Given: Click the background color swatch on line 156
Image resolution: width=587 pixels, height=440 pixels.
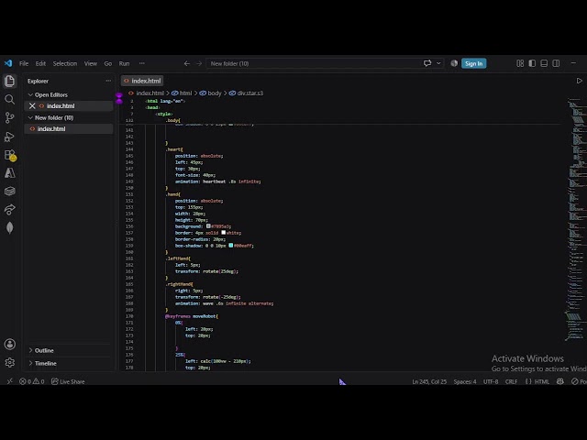Looking at the screenshot, I should coord(208,226).
